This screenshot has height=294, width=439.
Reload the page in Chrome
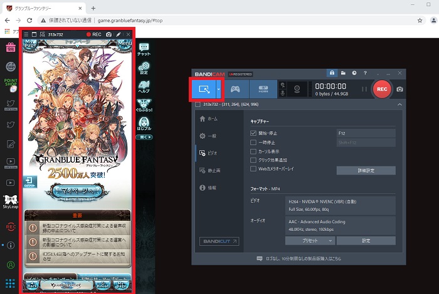[x=29, y=21]
